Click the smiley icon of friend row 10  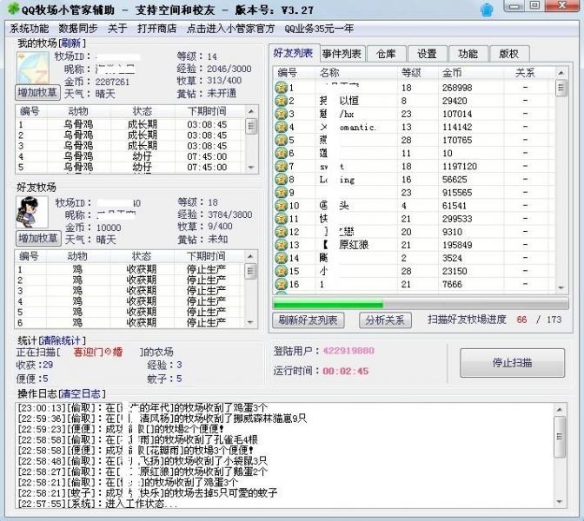coord(281,206)
